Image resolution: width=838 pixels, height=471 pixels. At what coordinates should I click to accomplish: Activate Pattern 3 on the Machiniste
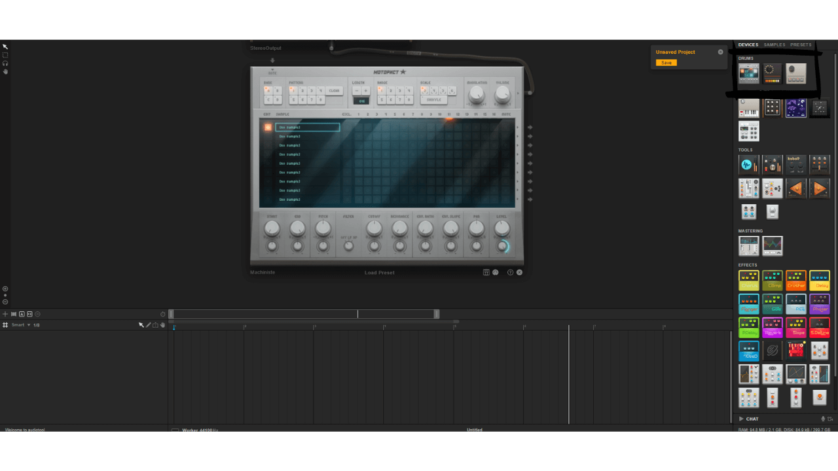[x=312, y=91]
